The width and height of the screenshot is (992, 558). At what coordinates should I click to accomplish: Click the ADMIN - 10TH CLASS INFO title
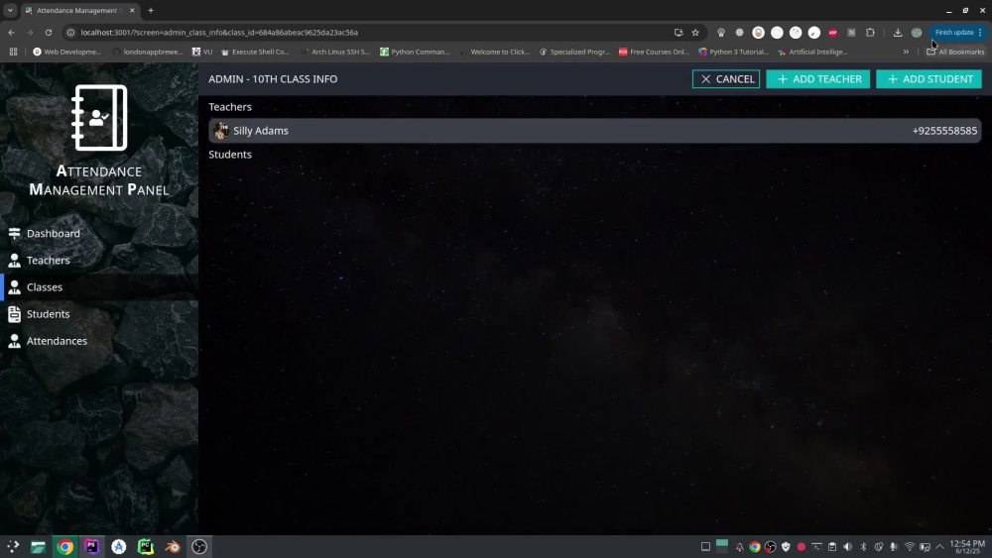[273, 79]
